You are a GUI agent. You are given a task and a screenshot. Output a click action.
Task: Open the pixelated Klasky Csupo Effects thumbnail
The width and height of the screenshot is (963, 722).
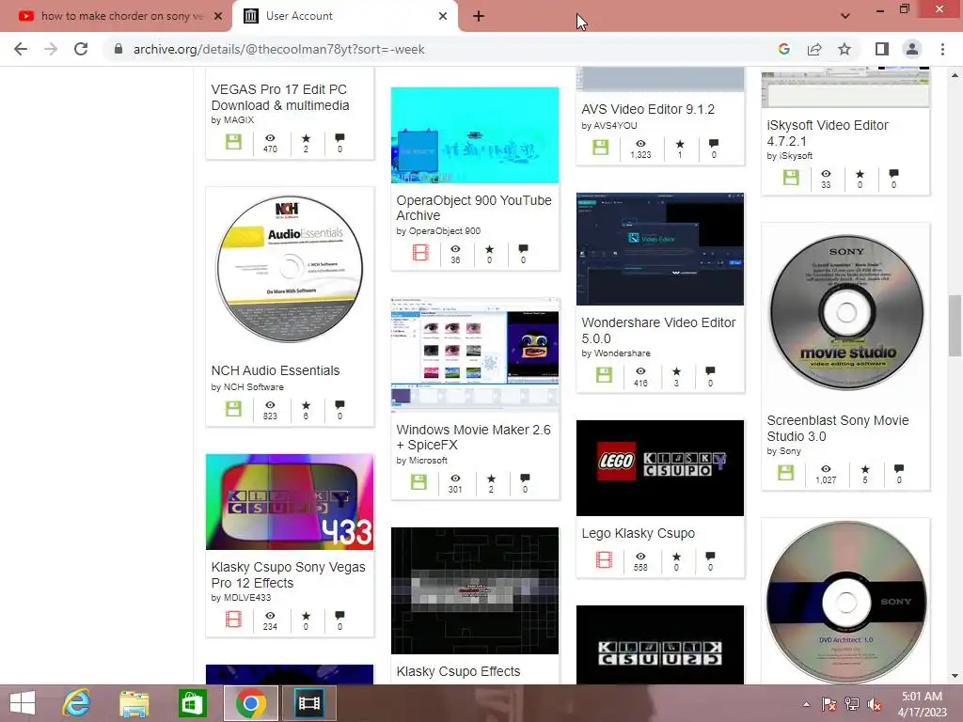(475, 590)
